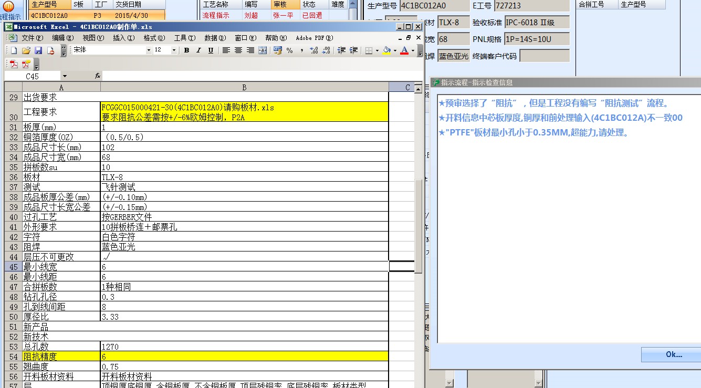Click Merge and Center icon

tap(263, 50)
